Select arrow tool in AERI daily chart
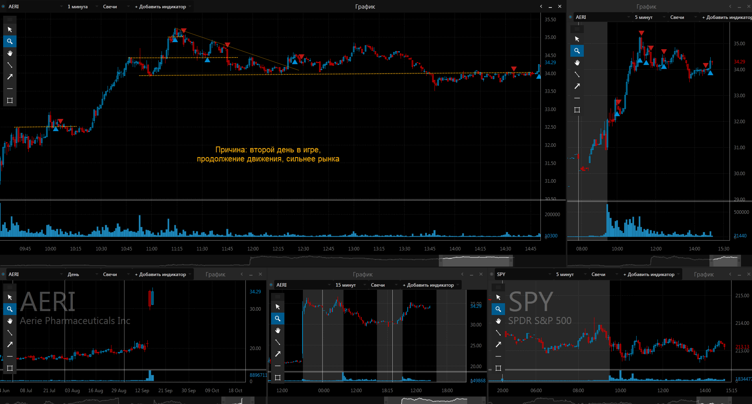 point(10,345)
